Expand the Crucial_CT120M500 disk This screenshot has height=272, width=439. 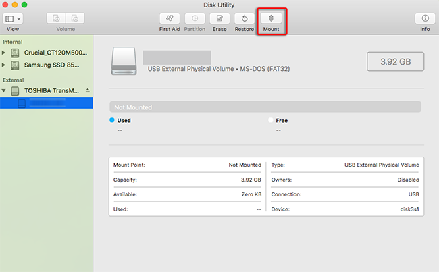[3, 53]
